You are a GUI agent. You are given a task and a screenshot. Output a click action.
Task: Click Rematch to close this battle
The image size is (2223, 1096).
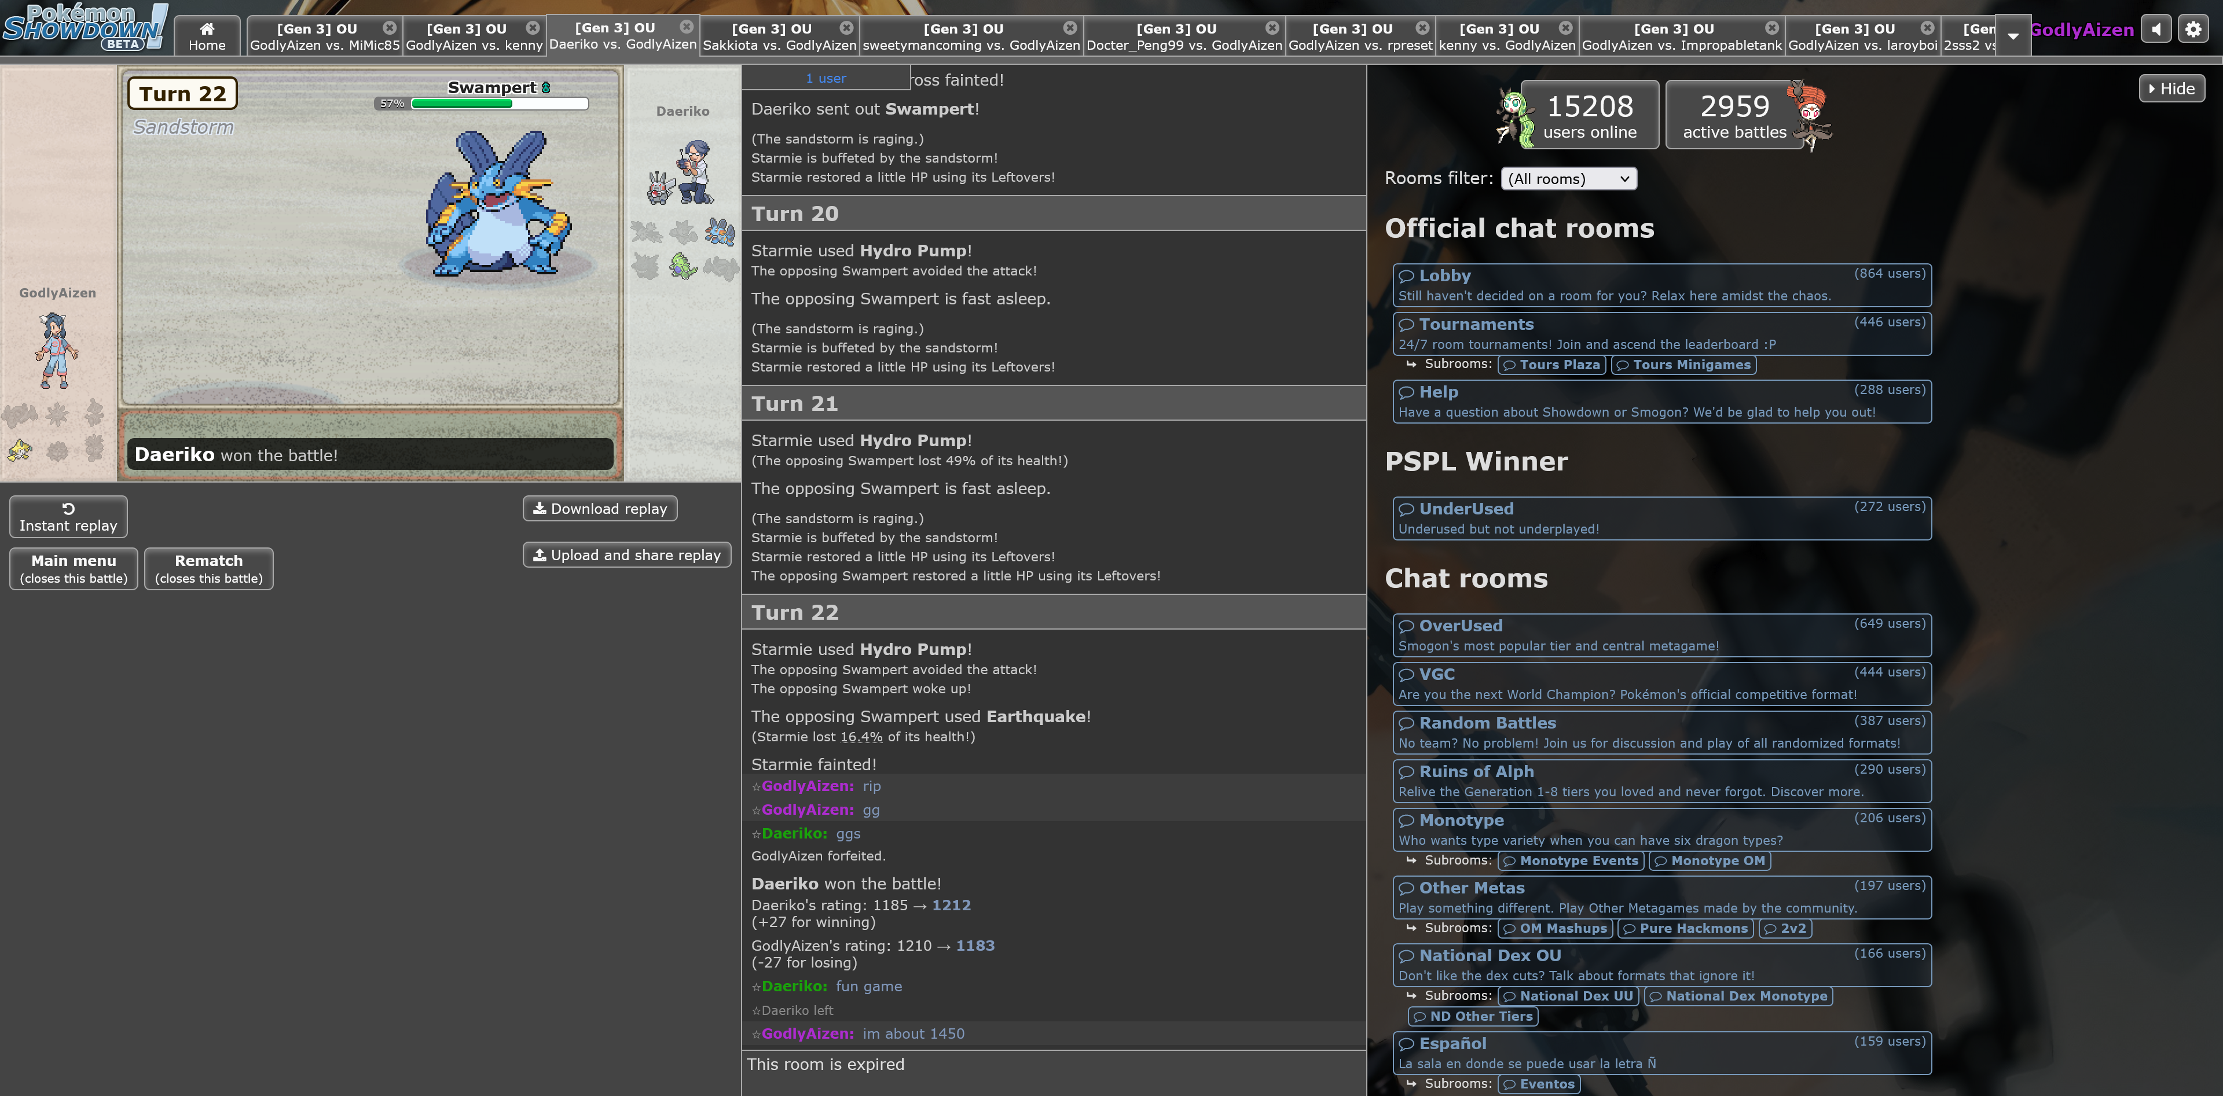coord(209,568)
